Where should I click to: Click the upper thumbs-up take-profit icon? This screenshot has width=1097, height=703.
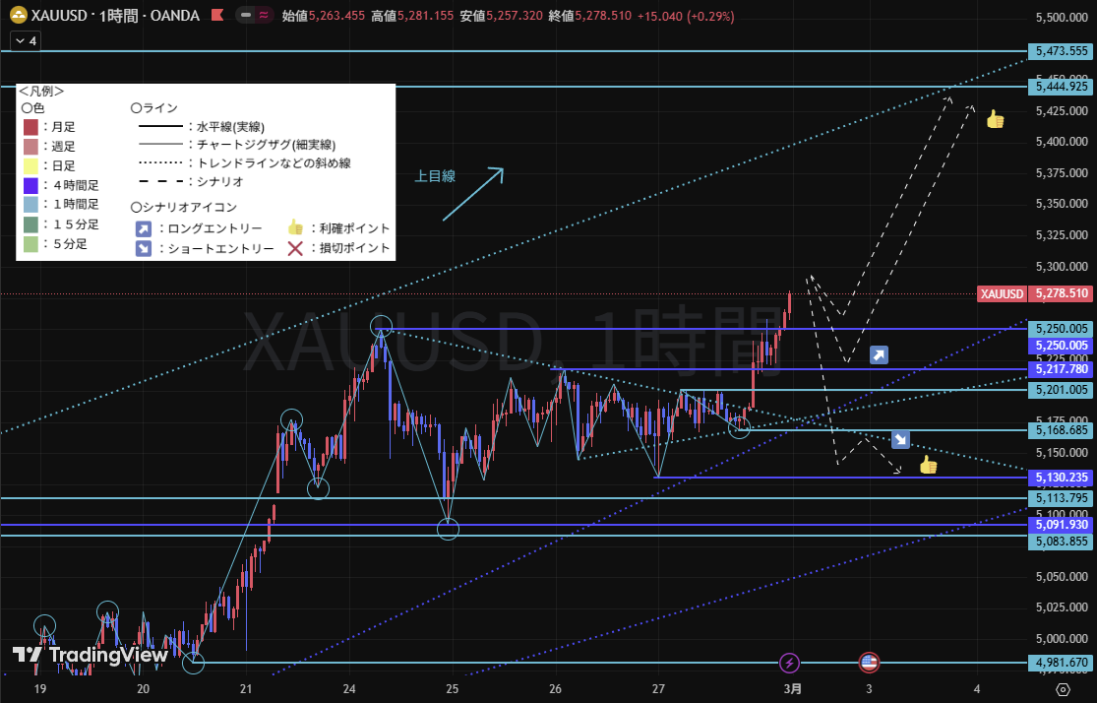coord(995,119)
